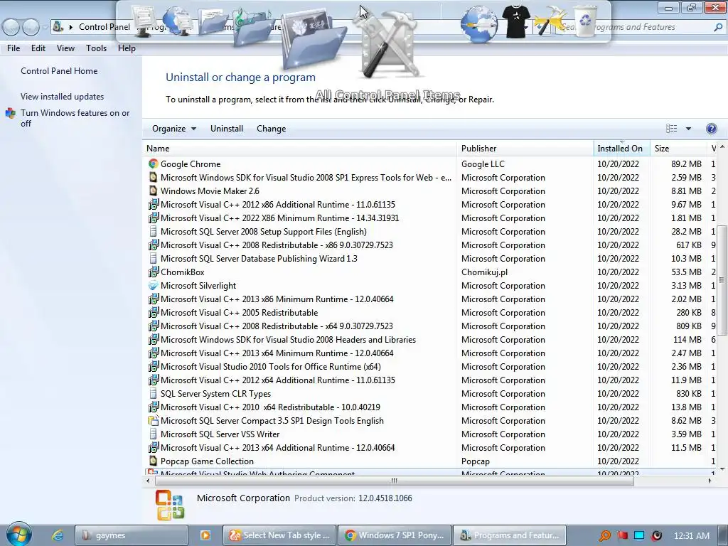Open the Documents folder icon in the dock
728x546 pixels.
pyautogui.click(x=213, y=22)
